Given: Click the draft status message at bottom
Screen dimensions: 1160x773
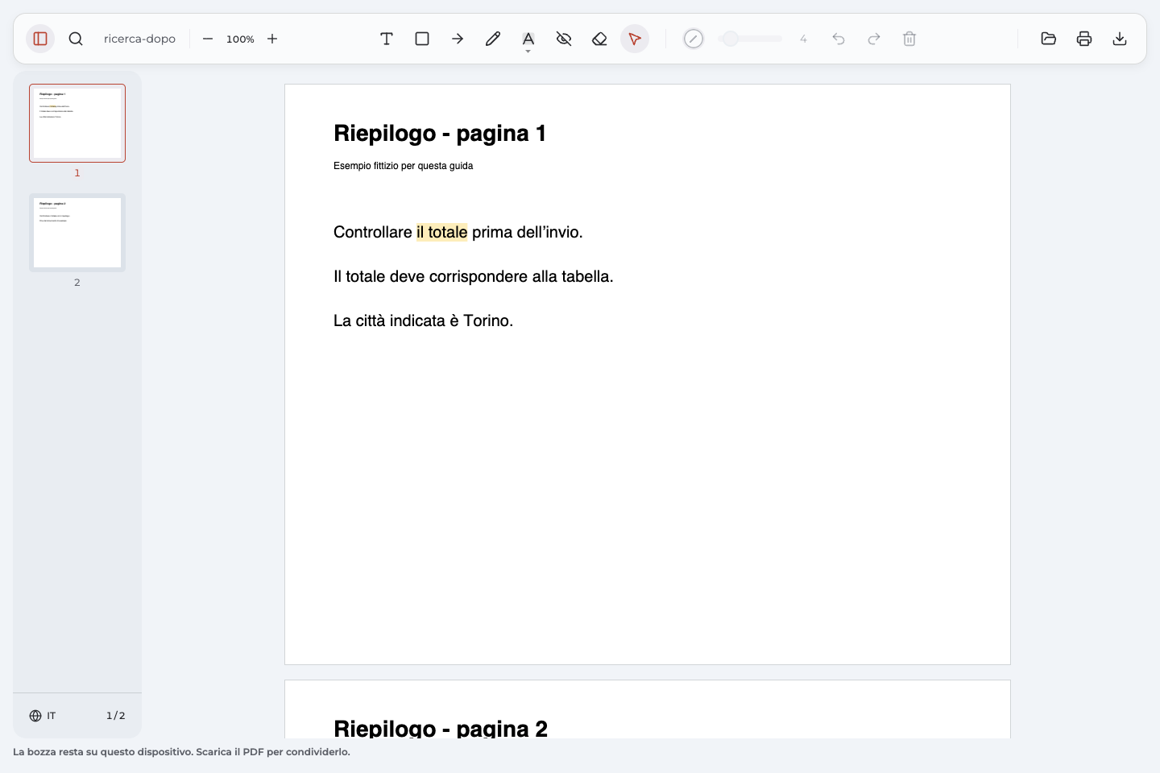Looking at the screenshot, I should point(181,752).
